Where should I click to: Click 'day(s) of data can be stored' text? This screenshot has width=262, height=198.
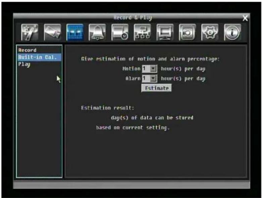[152, 118]
